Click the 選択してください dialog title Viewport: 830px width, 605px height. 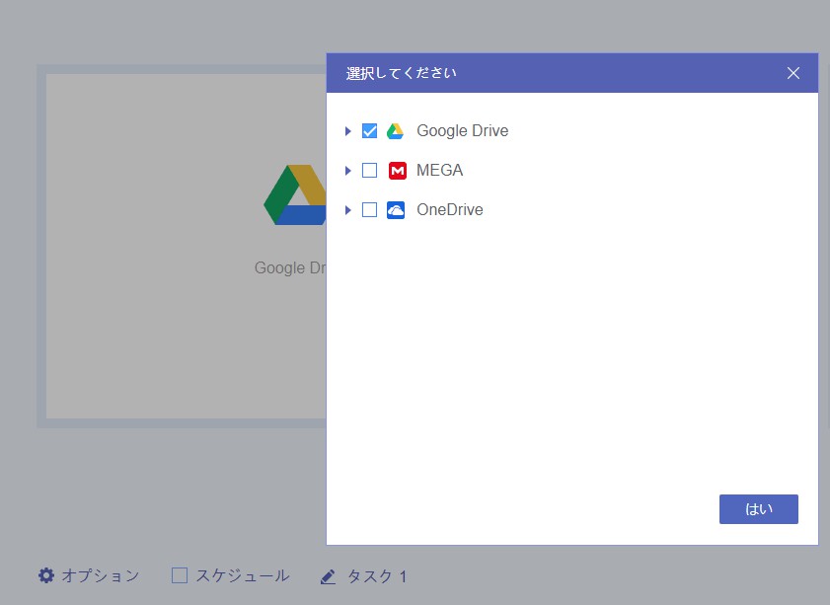(402, 73)
